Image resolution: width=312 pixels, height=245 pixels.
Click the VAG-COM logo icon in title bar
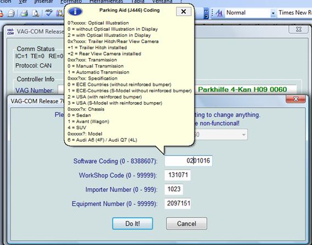point(10,31)
